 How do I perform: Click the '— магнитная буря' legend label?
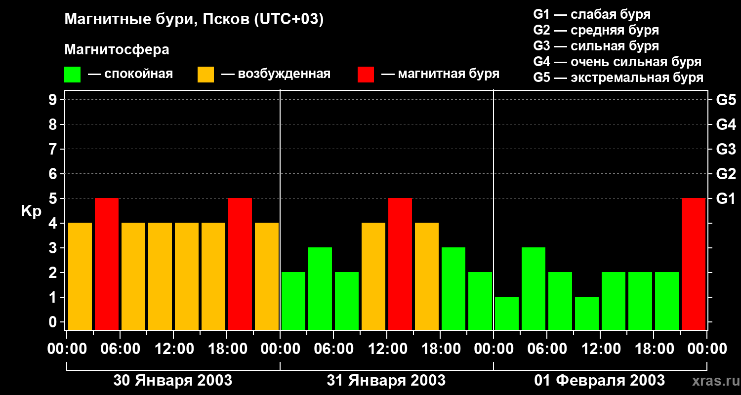click(441, 74)
